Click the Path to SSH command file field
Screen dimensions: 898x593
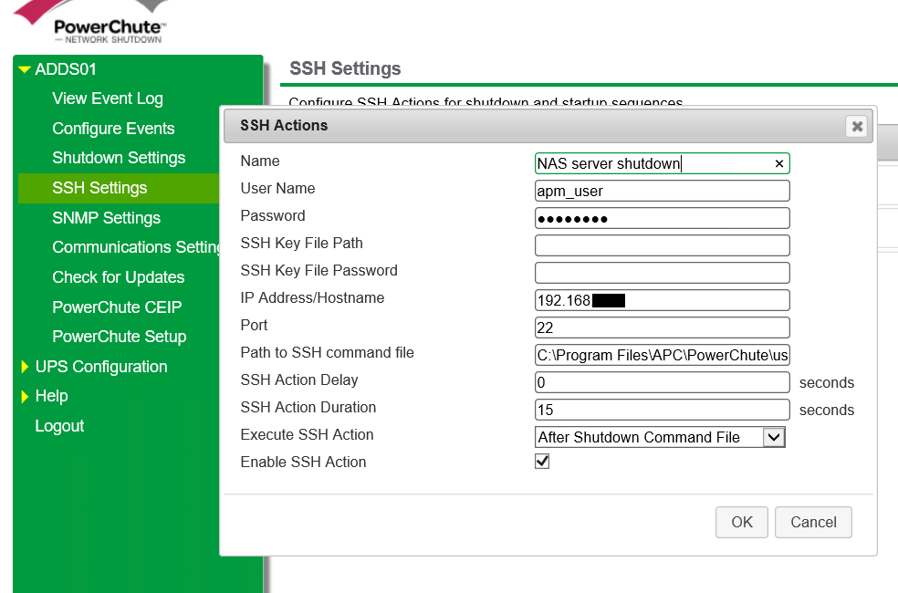point(662,356)
